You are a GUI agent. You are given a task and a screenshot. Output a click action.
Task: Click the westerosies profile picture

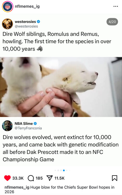tap(8, 24)
